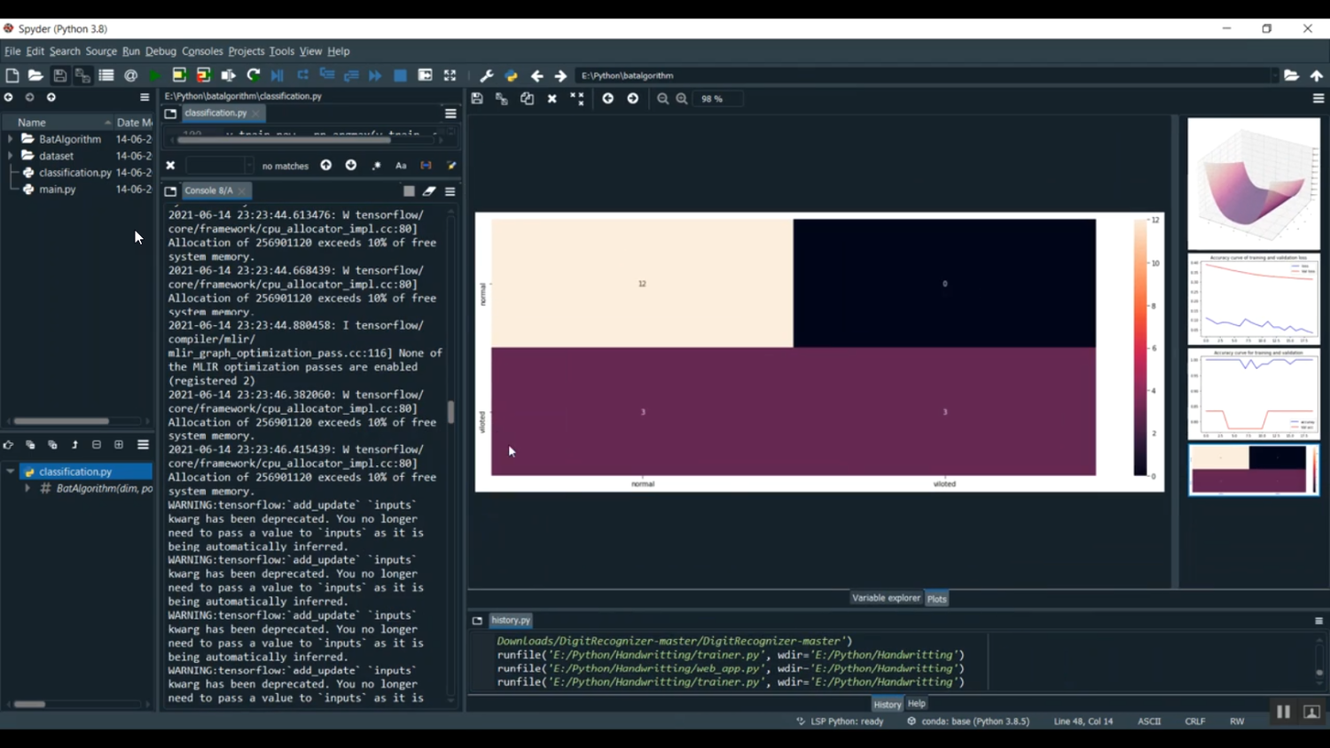Image resolution: width=1330 pixels, height=748 pixels.
Task: Clear console using the eraser icon
Action: 429,191
